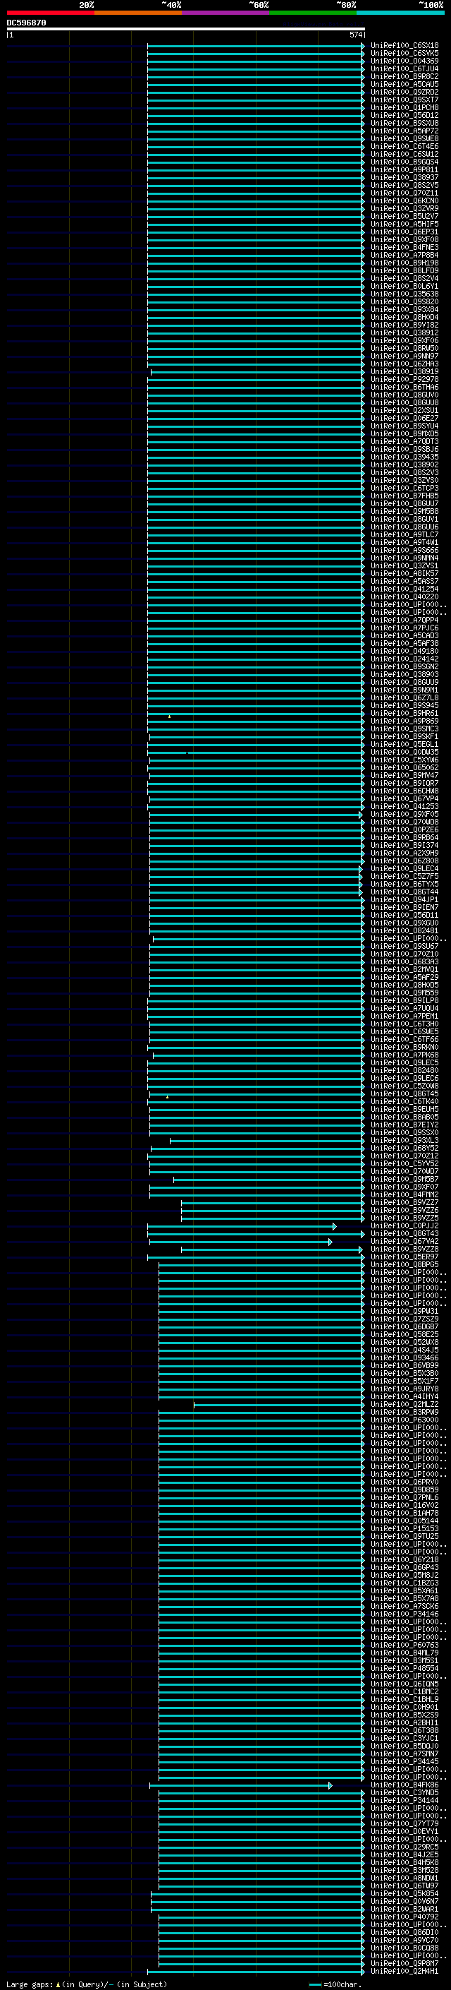Screen dimensions: 451x1990
Task: Click the UniRef100_Q6EP31 hit name
Action: [404, 232]
